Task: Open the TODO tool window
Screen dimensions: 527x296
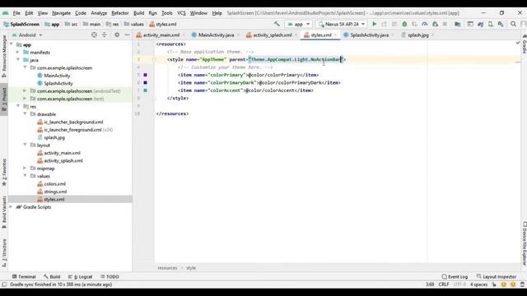Action: click(110, 276)
